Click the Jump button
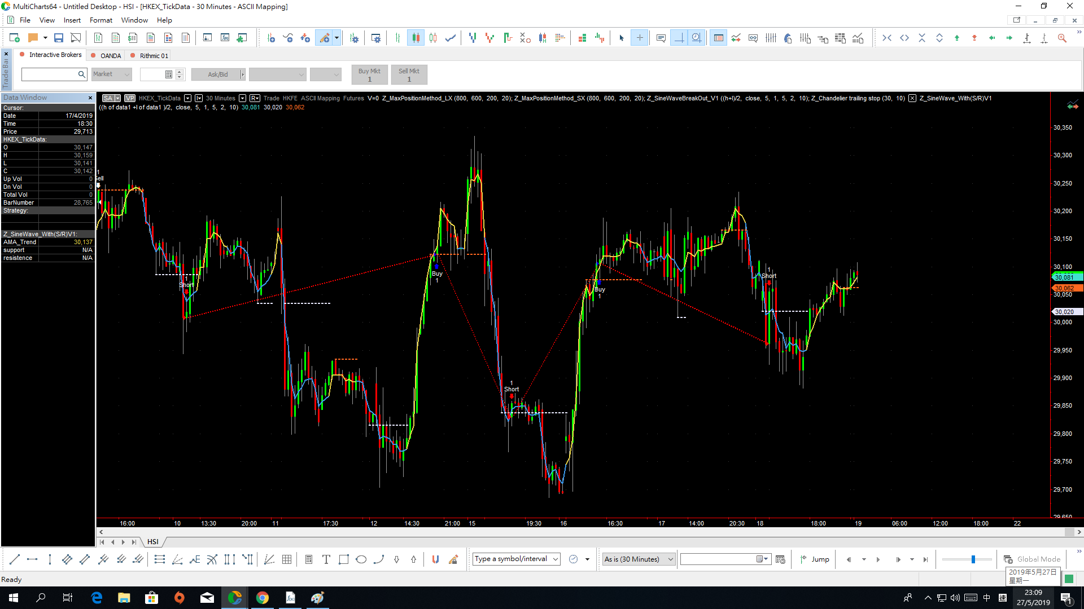The image size is (1084, 609). (815, 559)
